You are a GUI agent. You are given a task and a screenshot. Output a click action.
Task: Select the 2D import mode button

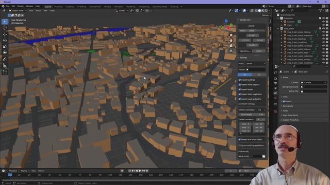pyautogui.click(x=259, y=75)
